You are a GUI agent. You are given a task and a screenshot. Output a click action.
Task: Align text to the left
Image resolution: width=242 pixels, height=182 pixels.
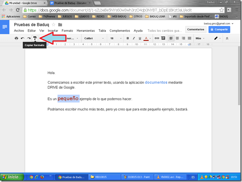pyautogui.click(x=171, y=38)
